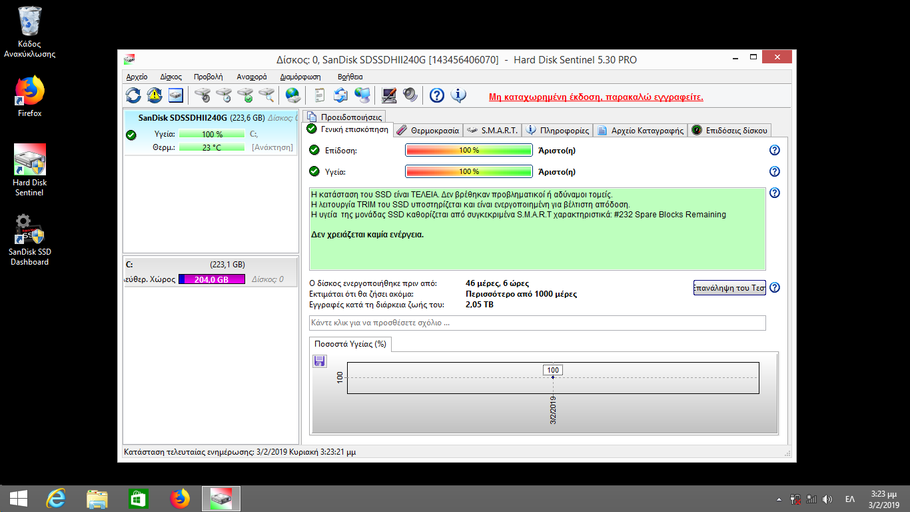Click the unregistered version registration link
Viewport: 910px width, 512px height.
pyautogui.click(x=596, y=97)
